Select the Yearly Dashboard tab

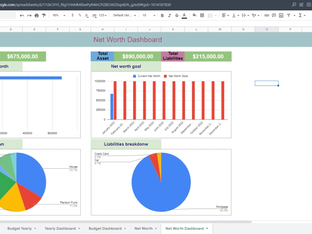[x=60, y=228]
